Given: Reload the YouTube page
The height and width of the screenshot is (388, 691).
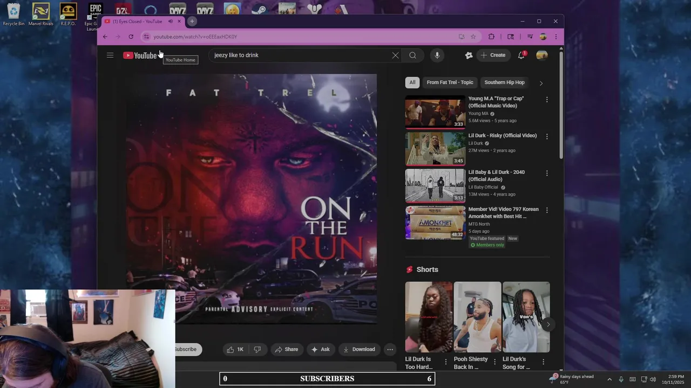Looking at the screenshot, I should tap(131, 37).
